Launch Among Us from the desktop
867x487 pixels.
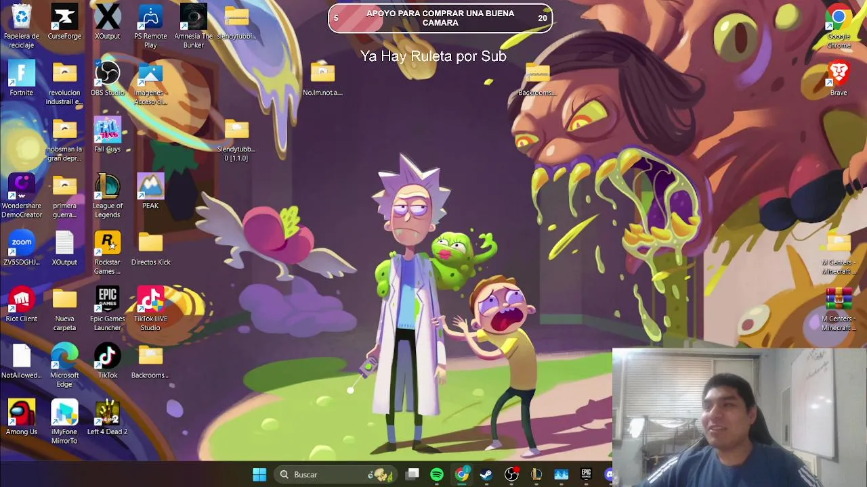22,418
